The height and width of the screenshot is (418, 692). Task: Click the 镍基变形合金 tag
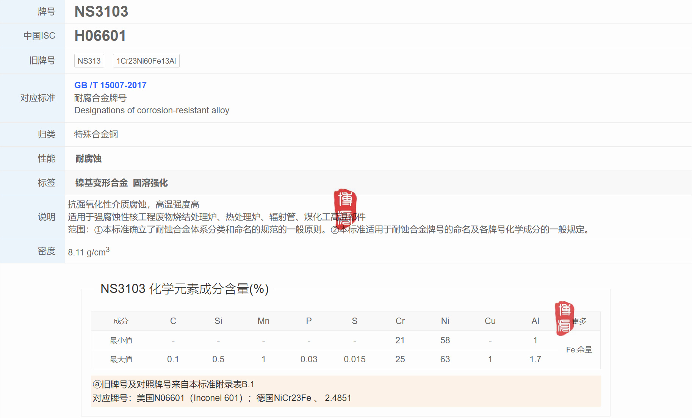point(101,183)
